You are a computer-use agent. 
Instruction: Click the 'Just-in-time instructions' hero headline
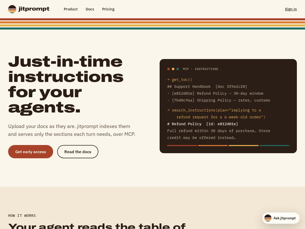coord(66,84)
